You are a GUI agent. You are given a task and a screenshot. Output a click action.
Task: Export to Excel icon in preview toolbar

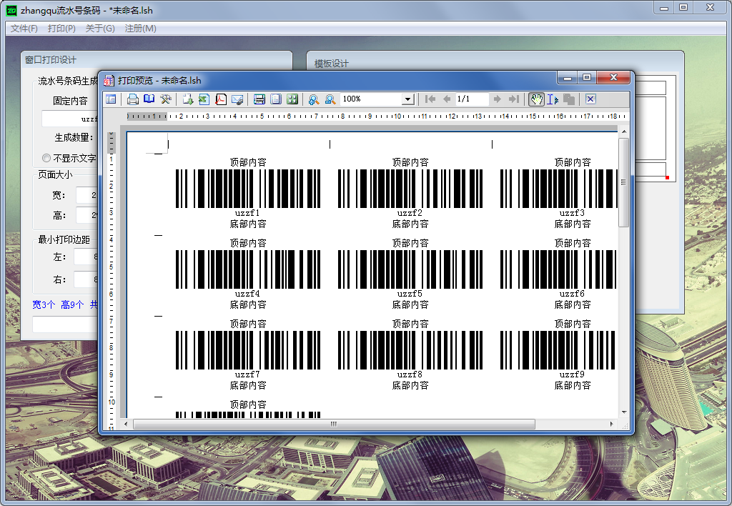click(204, 99)
